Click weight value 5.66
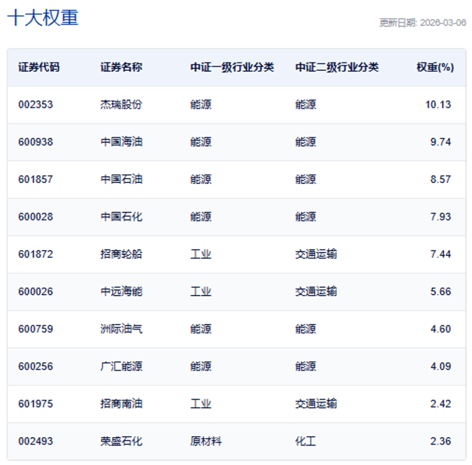This screenshot has height=465, width=472. [441, 291]
